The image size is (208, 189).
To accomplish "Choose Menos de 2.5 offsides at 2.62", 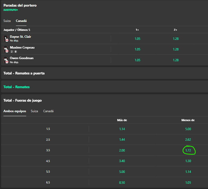I will point(188,140).
